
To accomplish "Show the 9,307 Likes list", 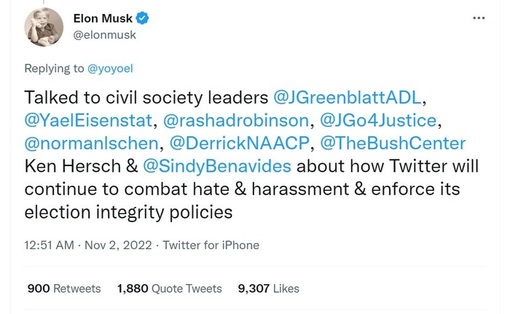I will click(x=269, y=289).
